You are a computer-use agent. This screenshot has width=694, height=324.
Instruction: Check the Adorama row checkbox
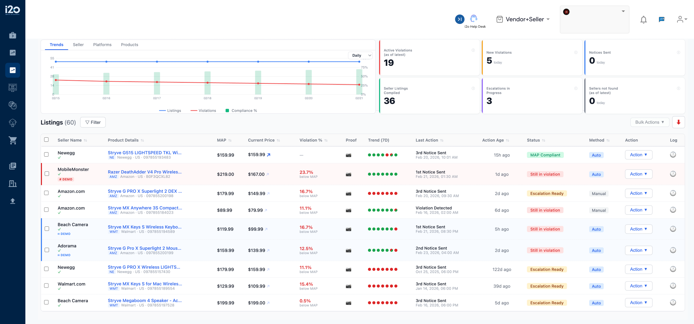tap(47, 250)
